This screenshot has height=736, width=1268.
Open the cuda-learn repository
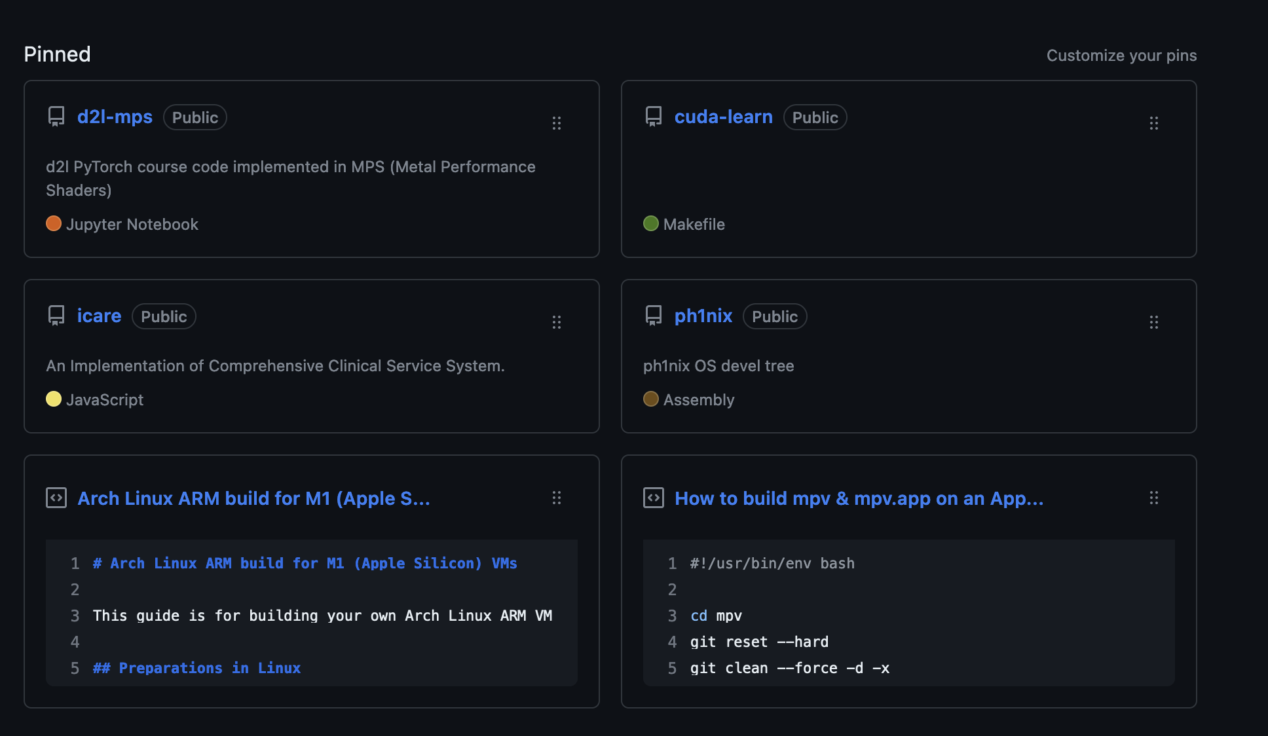click(724, 117)
